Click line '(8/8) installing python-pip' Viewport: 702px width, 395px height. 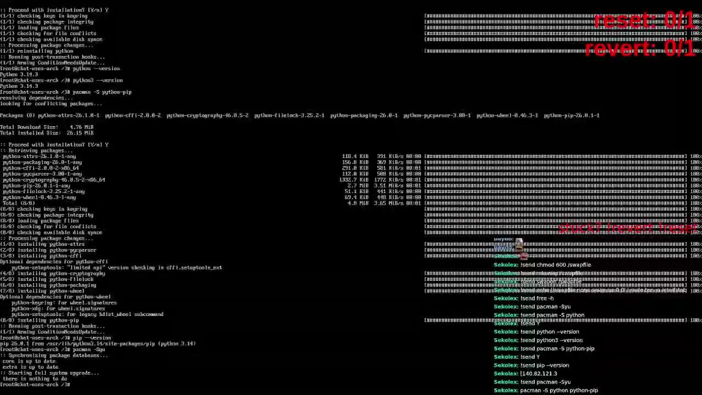click(x=39, y=320)
